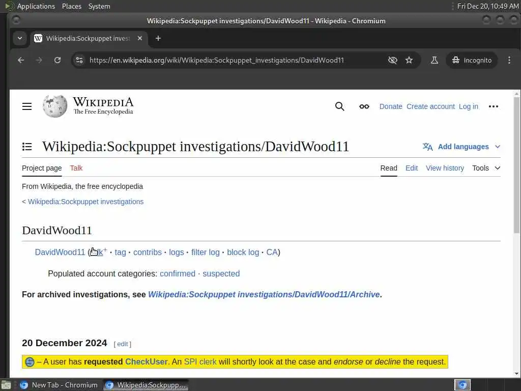521x391 pixels.
Task: Open Chromium three-dot menu
Action: click(x=509, y=60)
